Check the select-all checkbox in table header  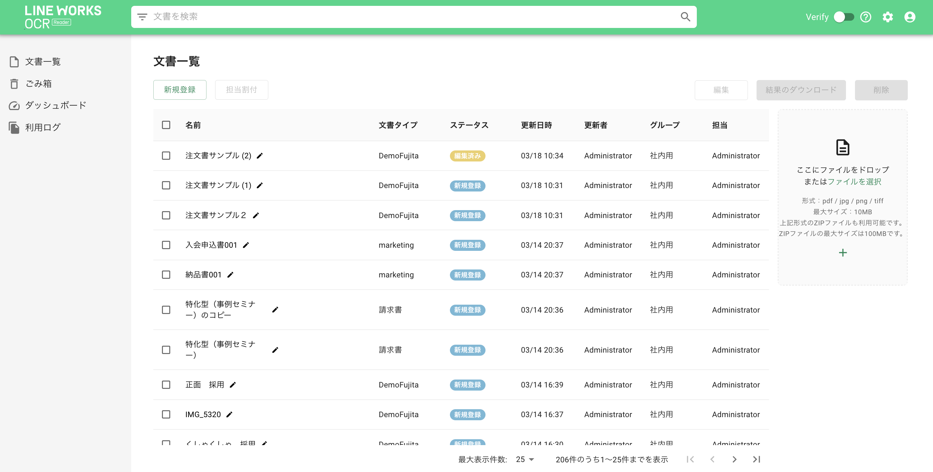coord(166,125)
